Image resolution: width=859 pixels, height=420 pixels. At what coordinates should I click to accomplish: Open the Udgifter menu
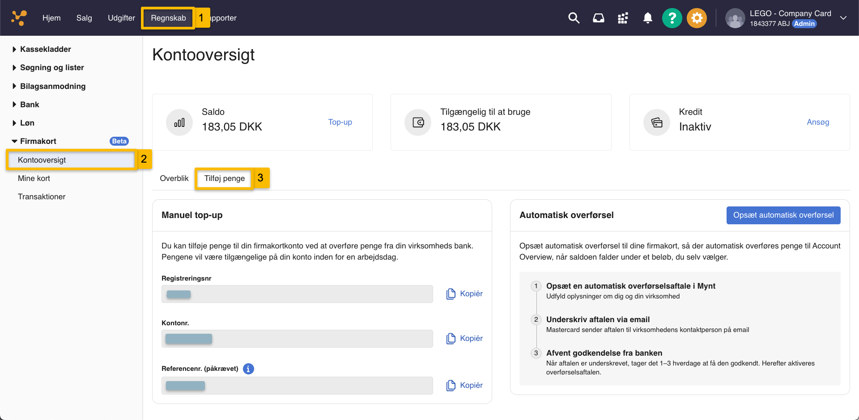tap(121, 18)
